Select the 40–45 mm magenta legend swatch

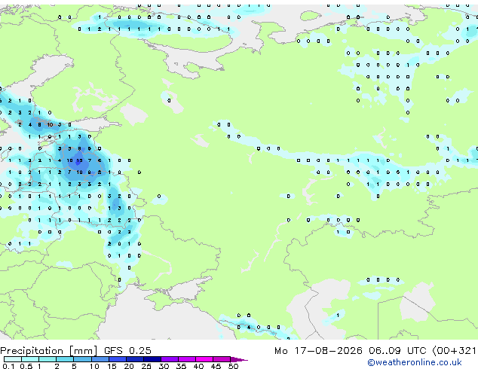(x=204, y=359)
